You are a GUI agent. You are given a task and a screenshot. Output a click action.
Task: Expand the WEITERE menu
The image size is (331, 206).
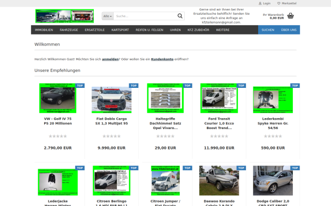tap(222, 30)
